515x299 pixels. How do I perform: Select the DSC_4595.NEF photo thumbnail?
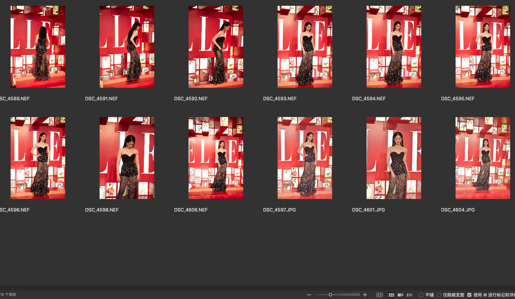pyautogui.click(x=483, y=47)
